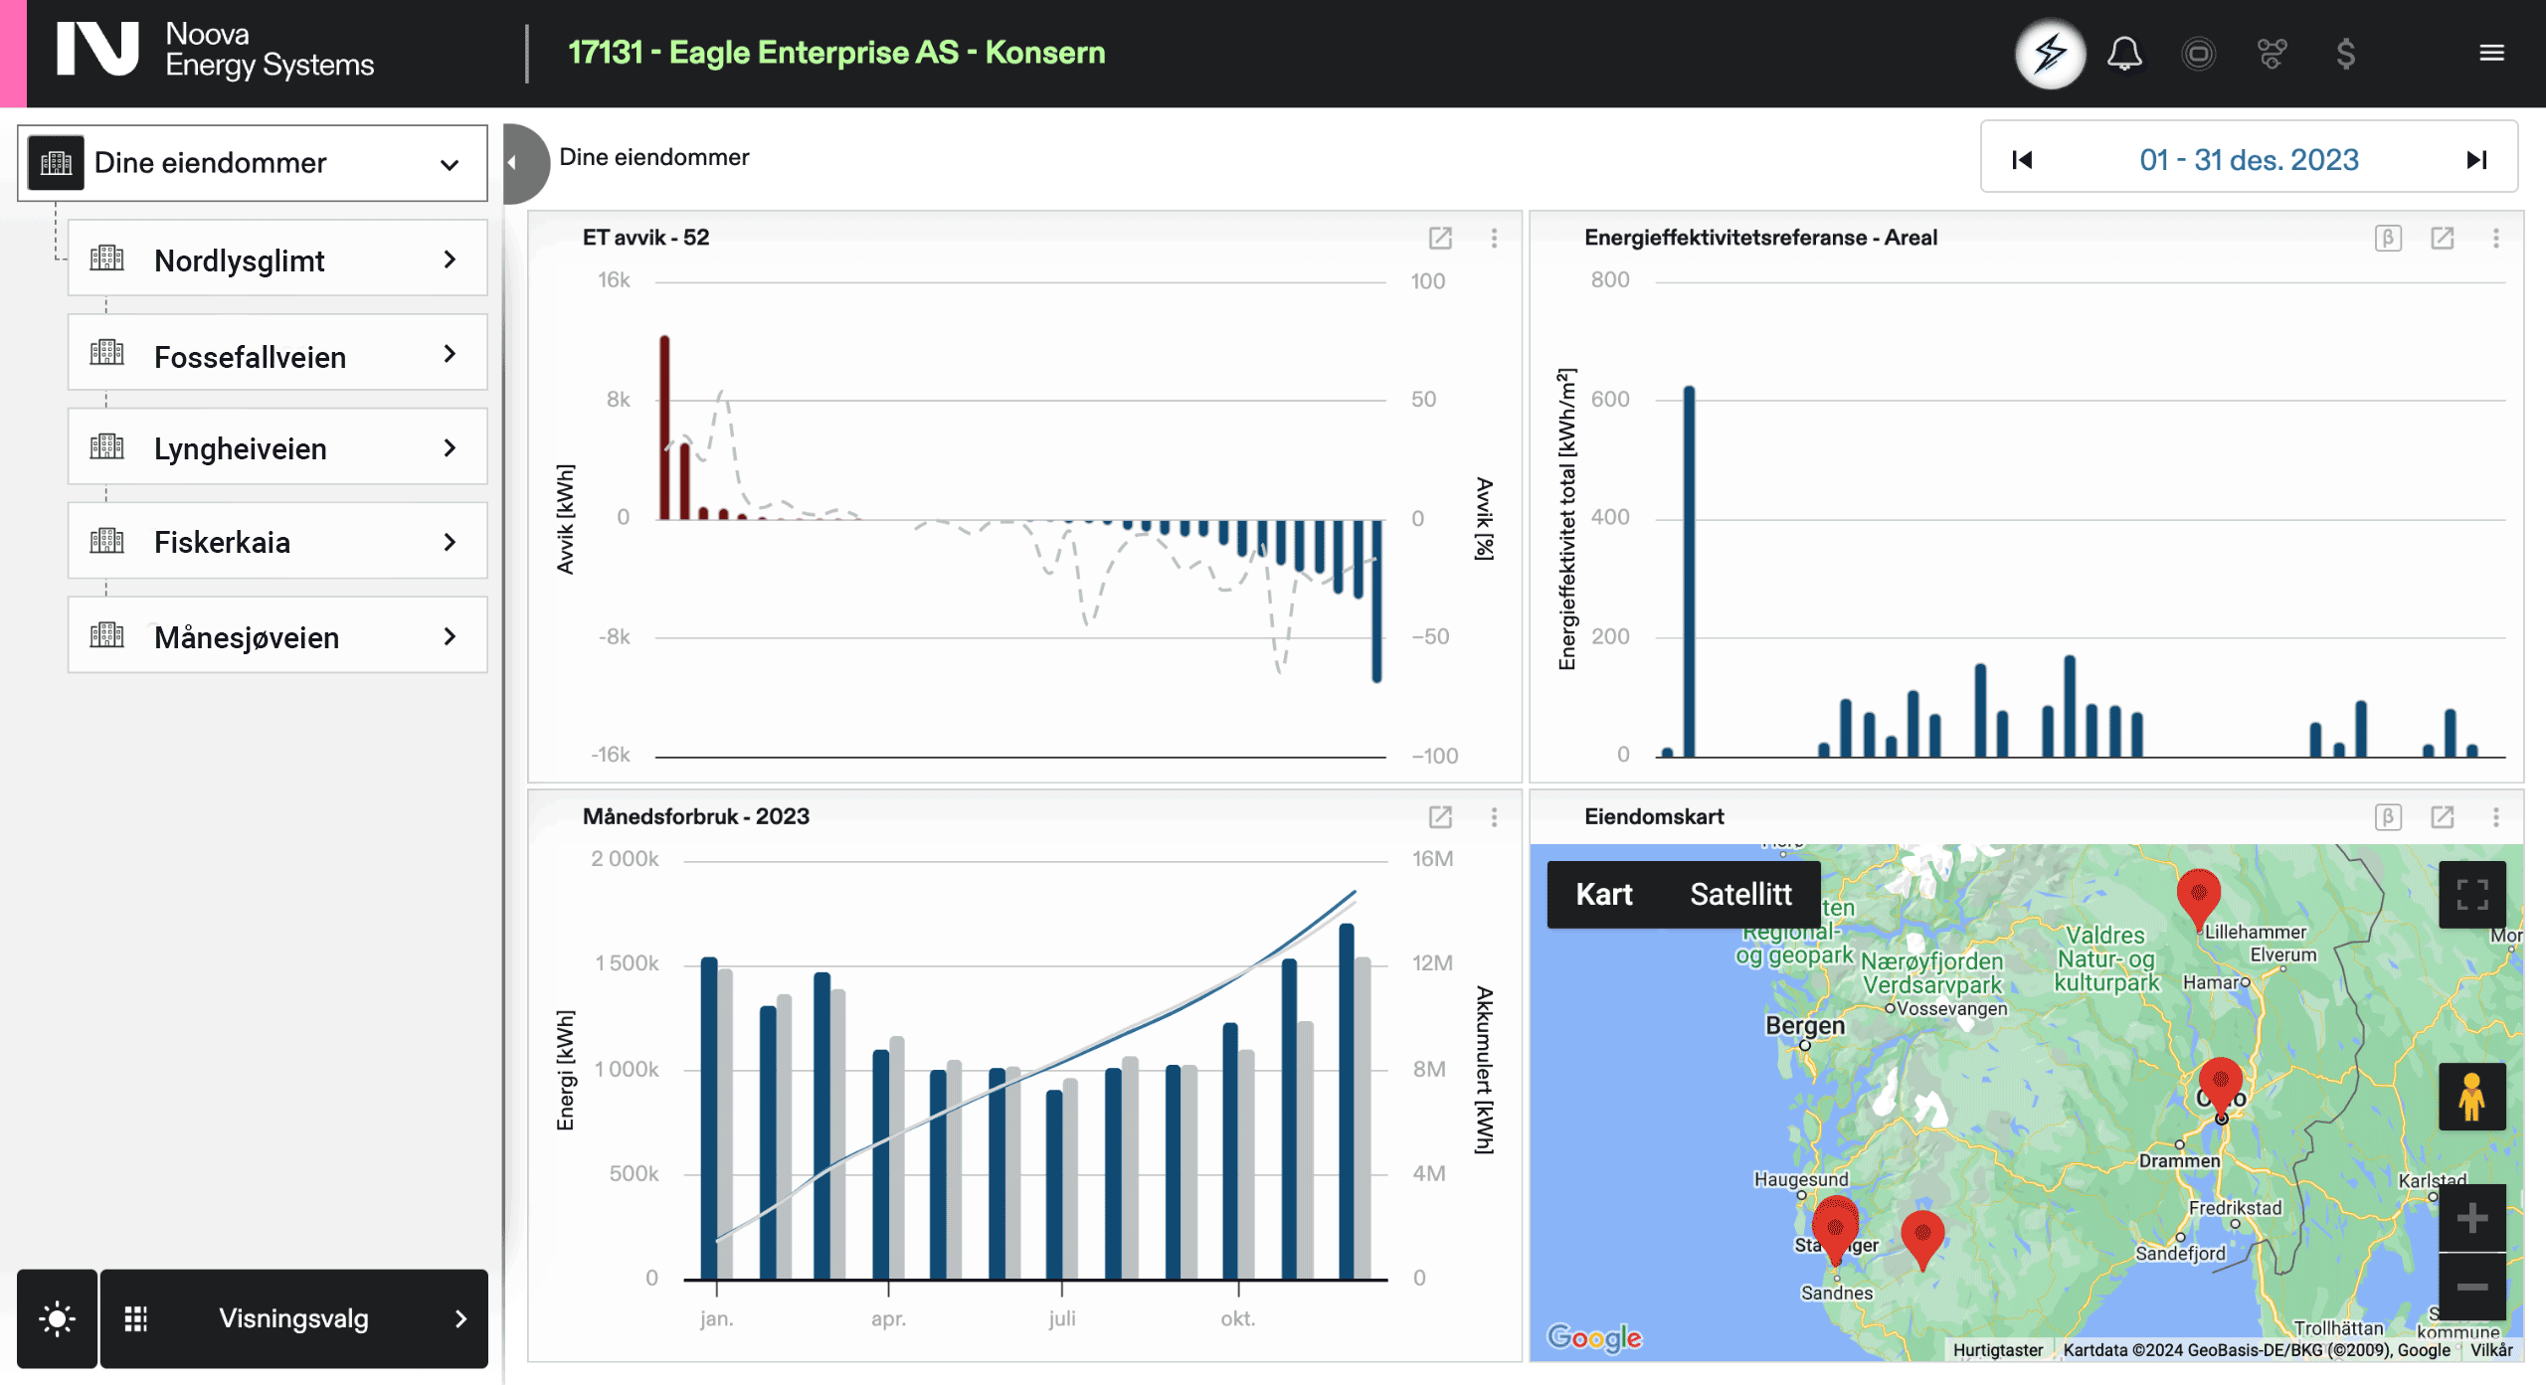This screenshot has height=1385, width=2546.
Task: Open Månedsforbruk chart options menu
Action: pyautogui.click(x=1494, y=817)
